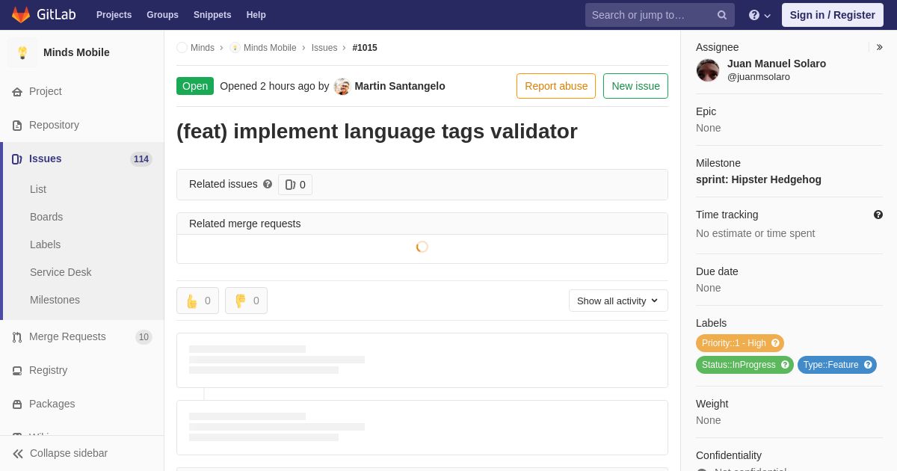Click Martin Santangelo's avatar

tap(342, 86)
